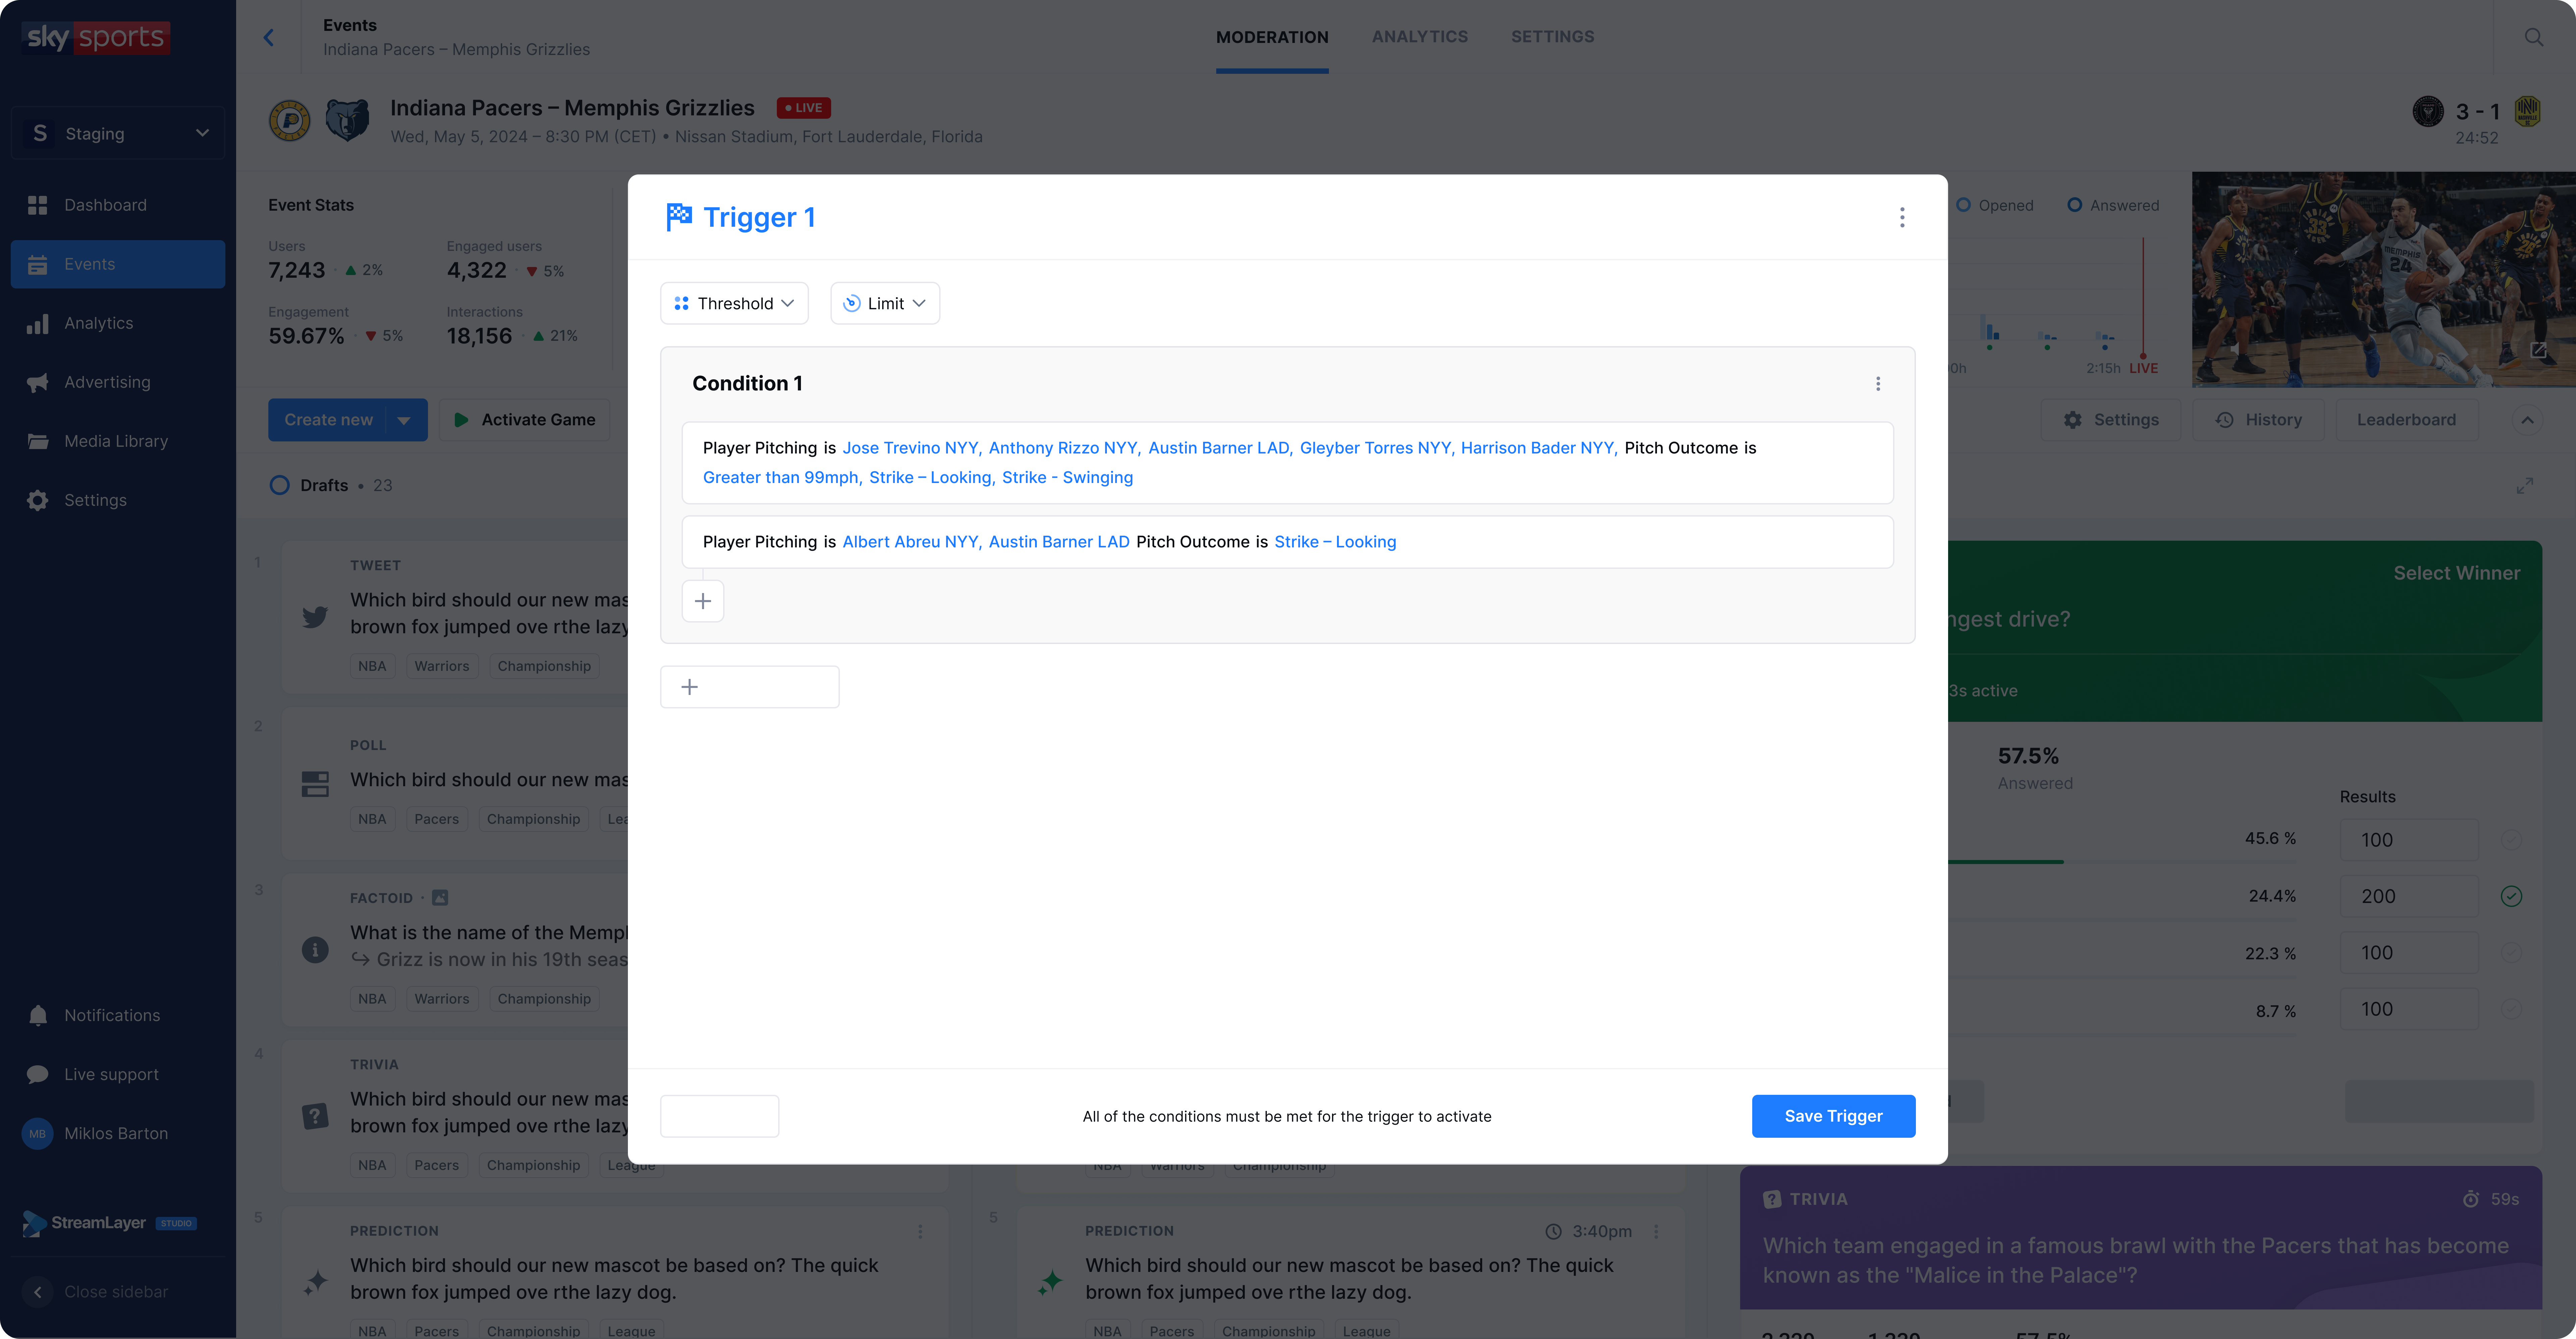
Task: Click the Activate Game button
Action: [525, 420]
